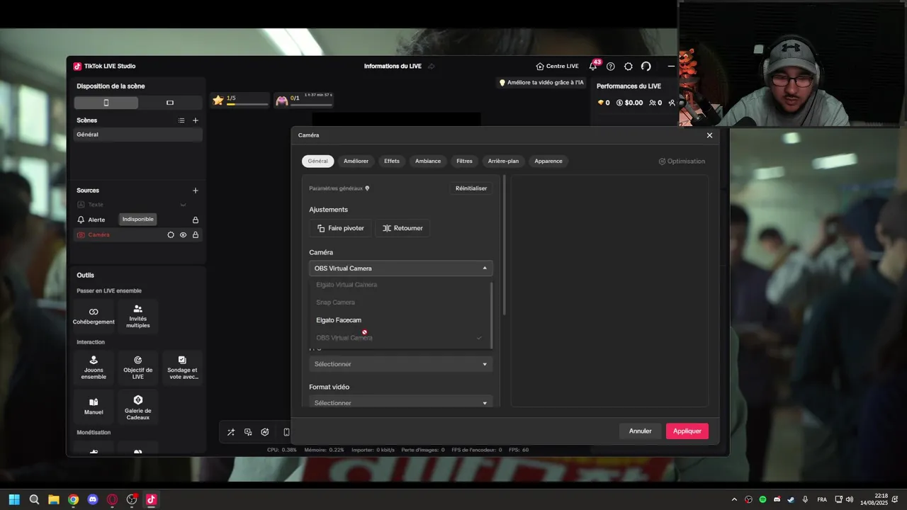The height and width of the screenshot is (510, 907).
Task: Switch to the Apparence tab
Action: click(548, 161)
